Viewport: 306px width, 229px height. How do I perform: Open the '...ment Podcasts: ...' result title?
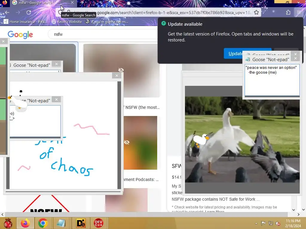(141, 180)
